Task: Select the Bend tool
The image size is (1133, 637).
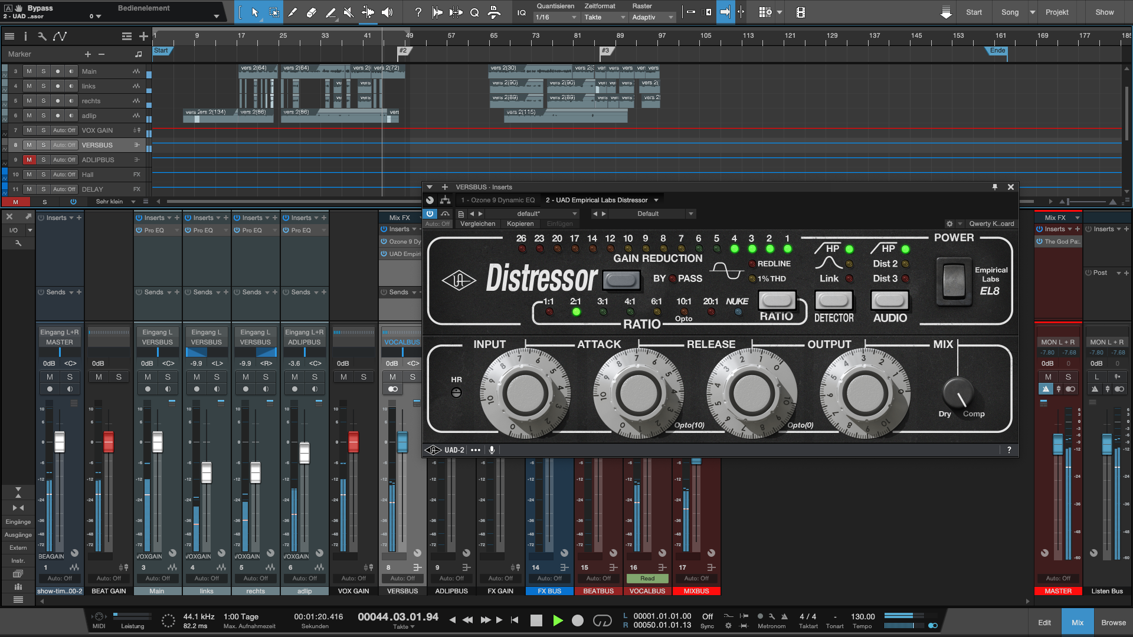Action: point(368,12)
